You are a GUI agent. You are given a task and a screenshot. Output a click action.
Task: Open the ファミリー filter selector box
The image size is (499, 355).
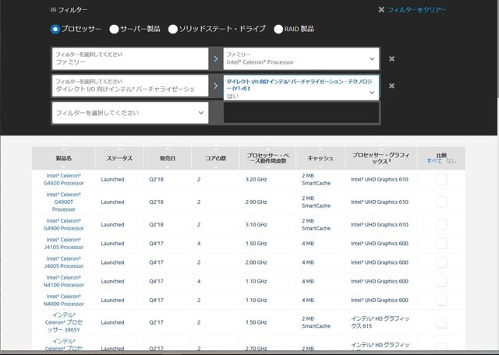coord(130,59)
